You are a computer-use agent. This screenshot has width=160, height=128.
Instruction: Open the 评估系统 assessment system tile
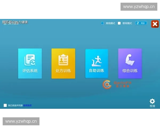(30, 63)
